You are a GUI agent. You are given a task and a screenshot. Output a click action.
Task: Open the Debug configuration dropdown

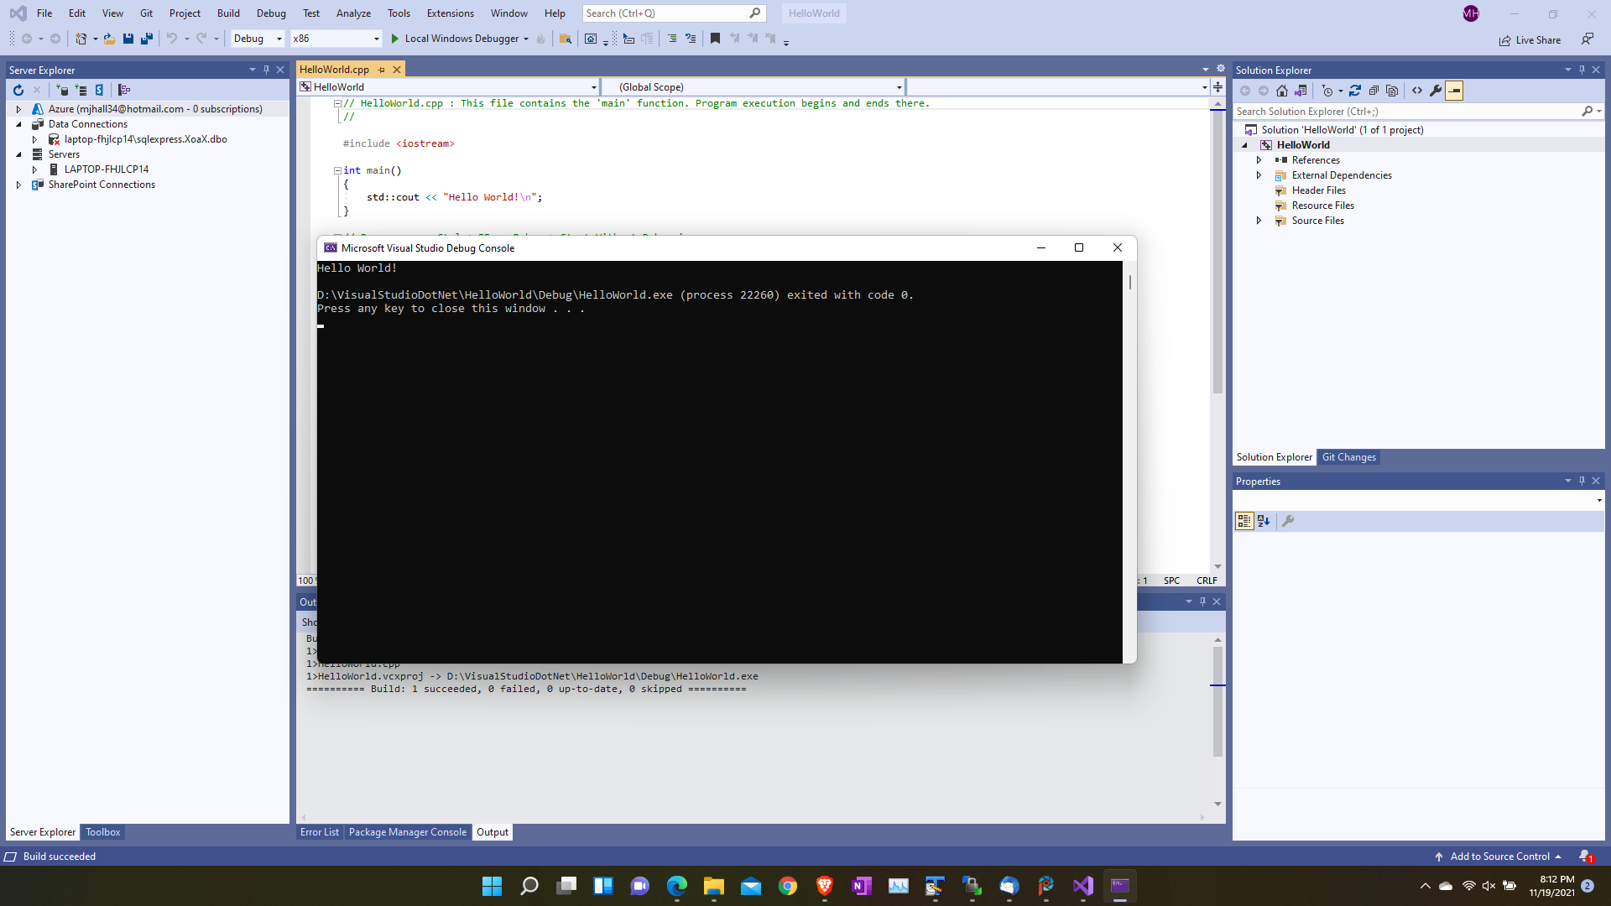click(256, 39)
